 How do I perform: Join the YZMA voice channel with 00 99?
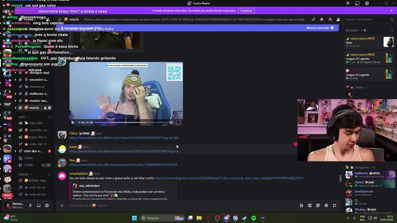(x=34, y=165)
